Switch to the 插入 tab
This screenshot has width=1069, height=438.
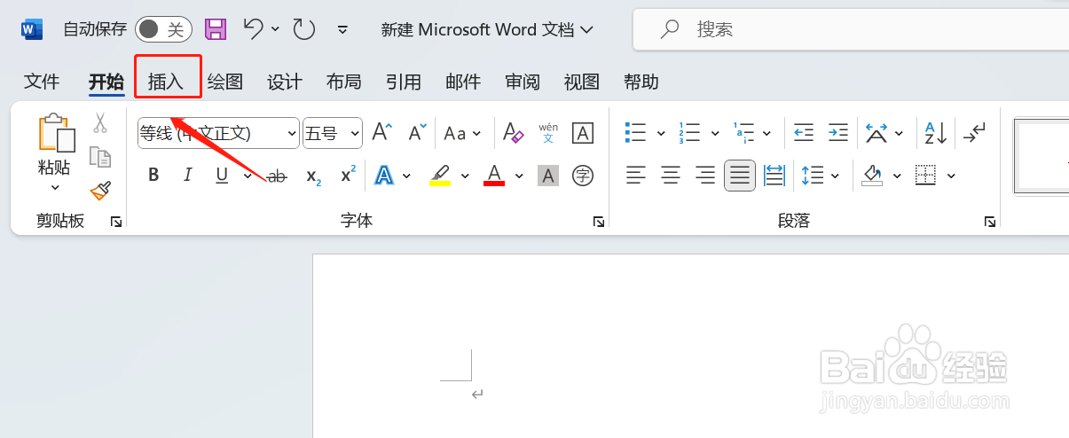pyautogui.click(x=166, y=82)
